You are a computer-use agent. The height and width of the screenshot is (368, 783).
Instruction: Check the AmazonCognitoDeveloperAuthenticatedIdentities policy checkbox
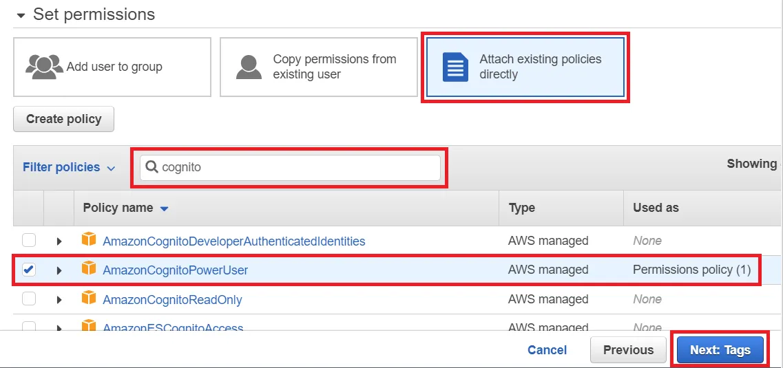(29, 241)
